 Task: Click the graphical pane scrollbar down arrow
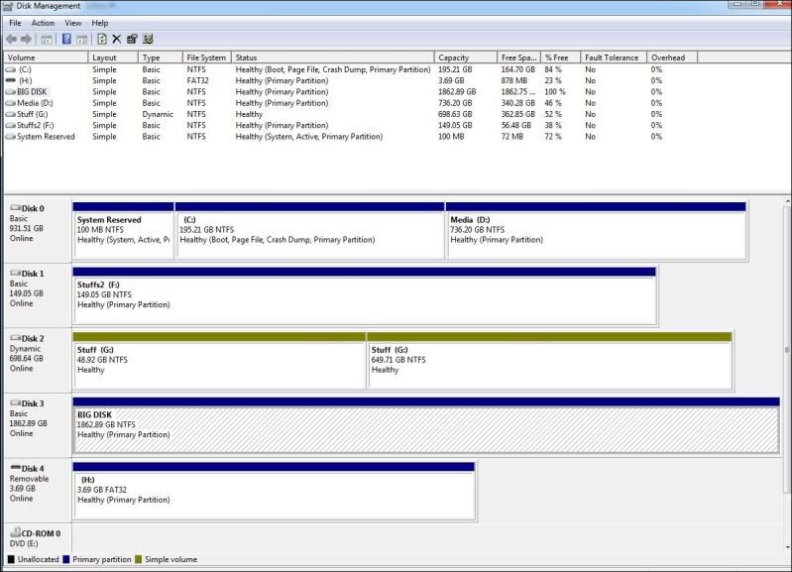tap(787, 547)
